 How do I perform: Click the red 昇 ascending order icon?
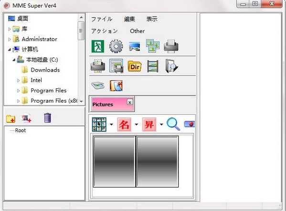coord(149,125)
